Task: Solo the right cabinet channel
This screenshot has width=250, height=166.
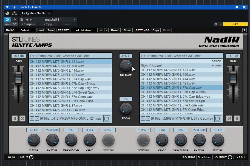Action: 237,119
